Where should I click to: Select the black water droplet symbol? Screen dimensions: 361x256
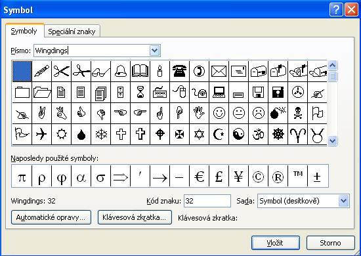click(x=81, y=134)
